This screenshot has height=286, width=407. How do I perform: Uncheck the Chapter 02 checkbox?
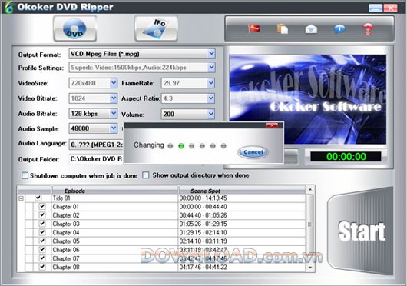coord(42,215)
